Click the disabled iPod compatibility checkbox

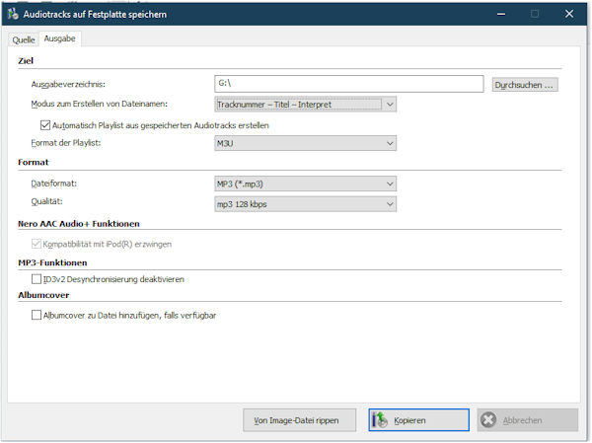coord(37,244)
